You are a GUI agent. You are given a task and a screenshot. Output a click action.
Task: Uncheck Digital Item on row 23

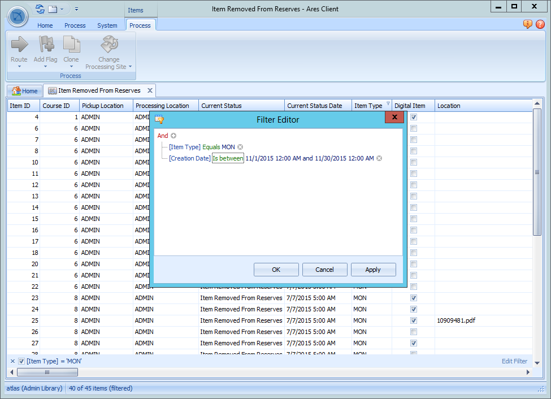coord(413,298)
